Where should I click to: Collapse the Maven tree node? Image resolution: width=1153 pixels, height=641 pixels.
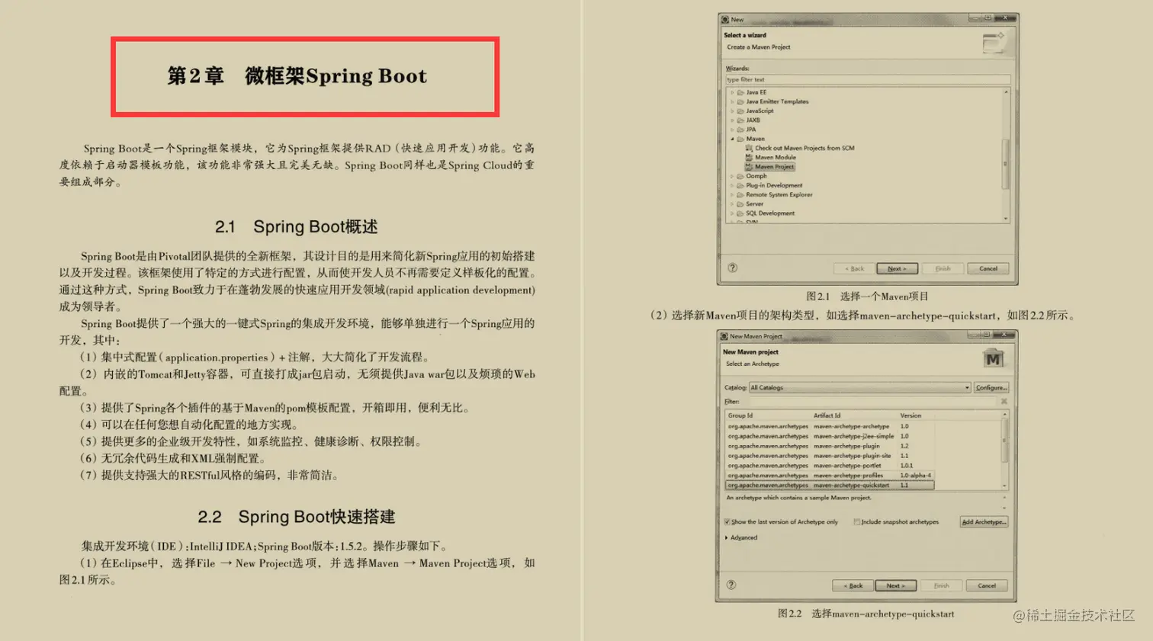pos(731,139)
